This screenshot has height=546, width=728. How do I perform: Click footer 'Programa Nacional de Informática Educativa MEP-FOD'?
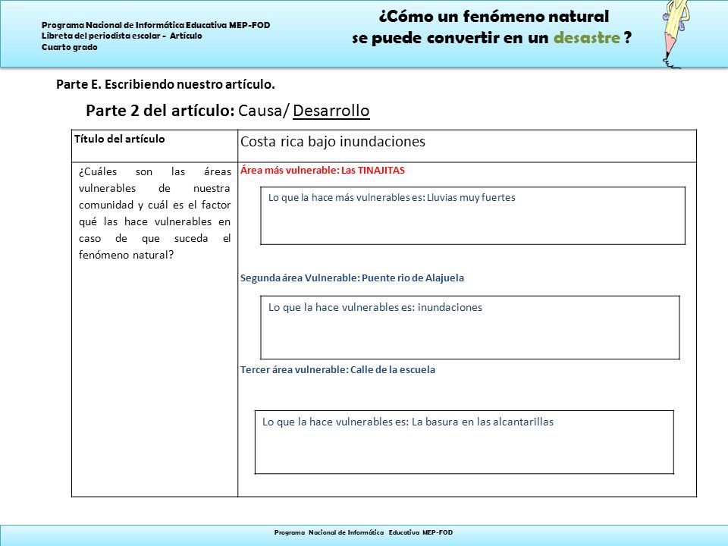pyautogui.click(x=363, y=532)
